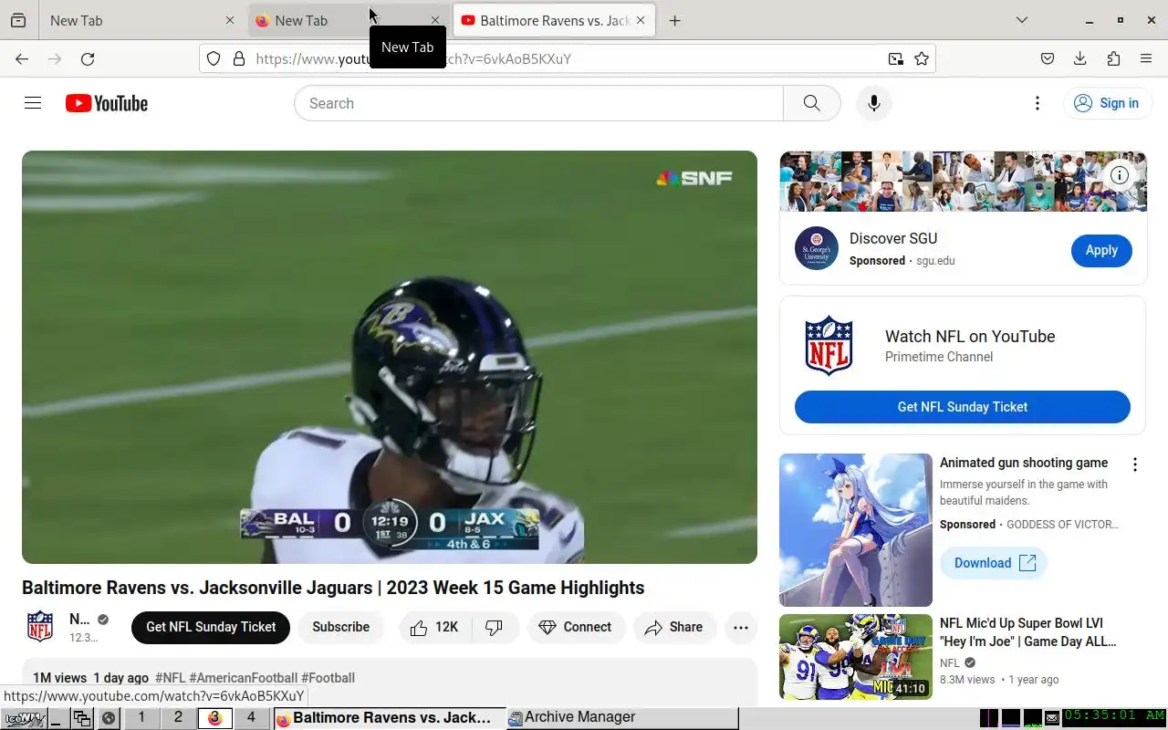Screen dimensions: 1168x730
Task: Click the Connect button
Action: click(576, 627)
